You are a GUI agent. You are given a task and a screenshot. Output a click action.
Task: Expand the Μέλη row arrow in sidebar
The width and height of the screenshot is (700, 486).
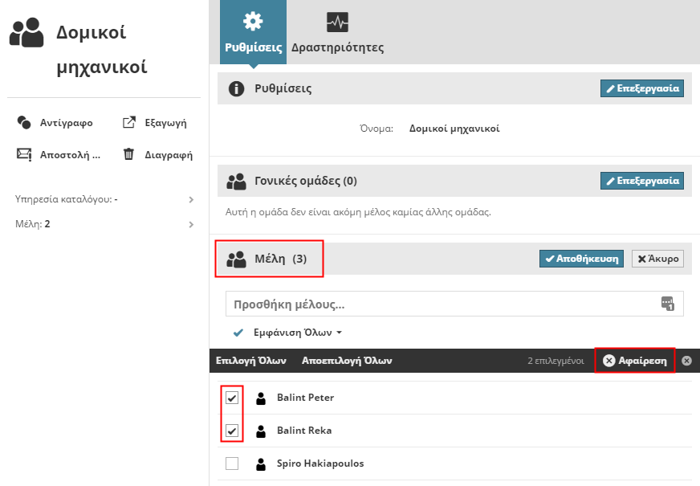coord(191,224)
